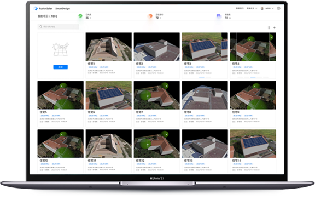Select the active blue indicator under 住宅3
Screen dimensions: 315x217
pyautogui.click(x=201, y=77)
